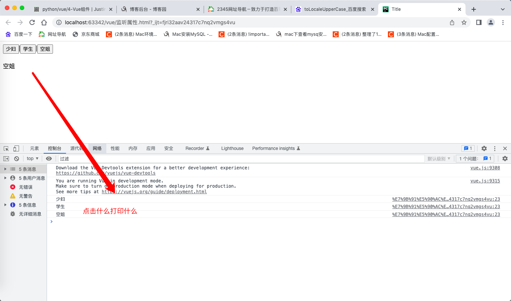This screenshot has height=301, width=511.
Task: Reload the page with refresh icon
Action: [32, 22]
